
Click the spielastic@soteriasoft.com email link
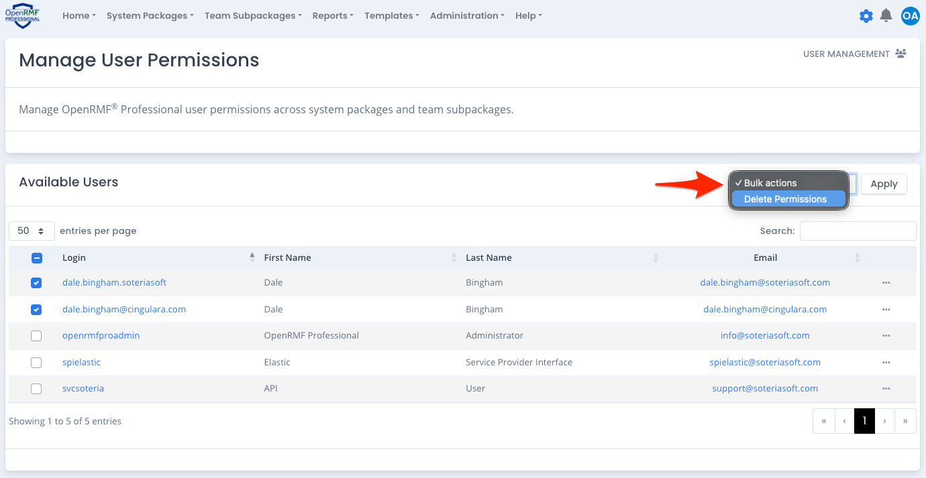click(765, 363)
